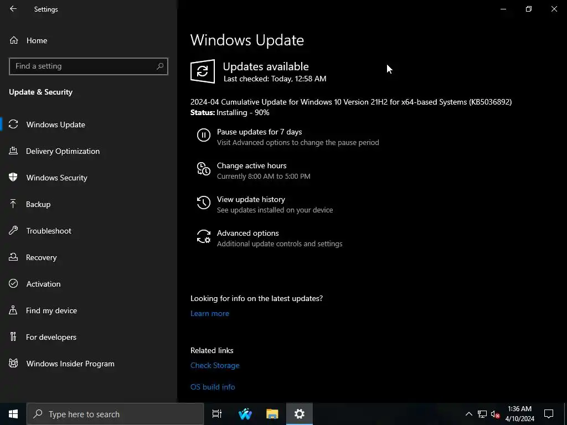This screenshot has height=425, width=567.
Task: Click the Recovery icon in sidebar
Action: pos(13,257)
